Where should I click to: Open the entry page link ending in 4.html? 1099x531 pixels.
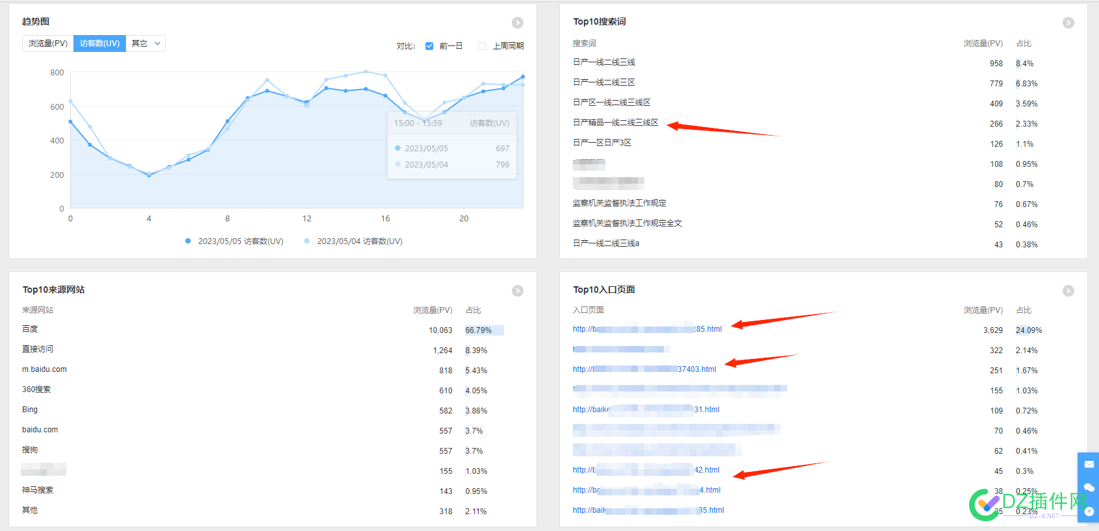pyautogui.click(x=646, y=490)
